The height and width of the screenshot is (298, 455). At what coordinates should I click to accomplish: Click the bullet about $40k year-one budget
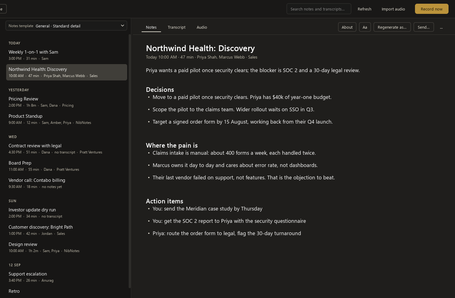point(242,97)
